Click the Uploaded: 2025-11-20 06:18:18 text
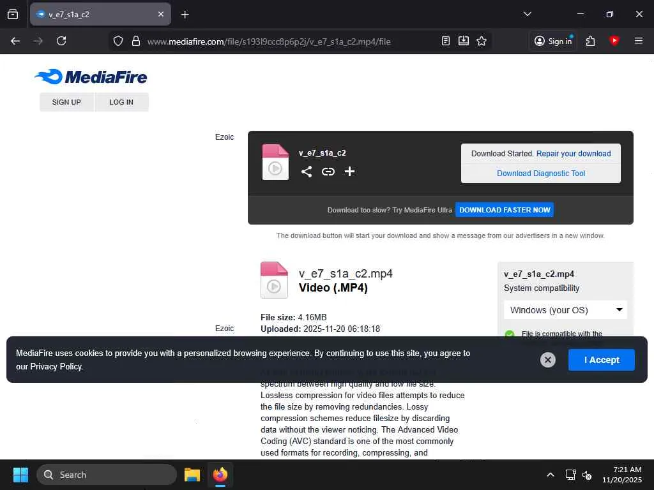The height and width of the screenshot is (490, 654). (321, 329)
